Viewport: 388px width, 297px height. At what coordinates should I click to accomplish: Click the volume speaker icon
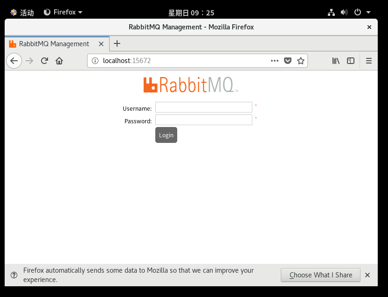pos(344,12)
